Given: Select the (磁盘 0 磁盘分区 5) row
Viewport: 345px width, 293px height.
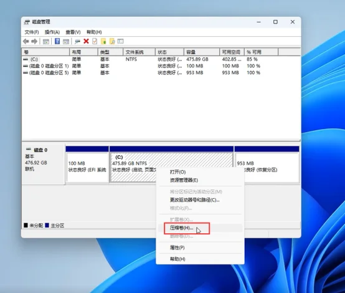Looking at the screenshot, I should (x=161, y=73).
